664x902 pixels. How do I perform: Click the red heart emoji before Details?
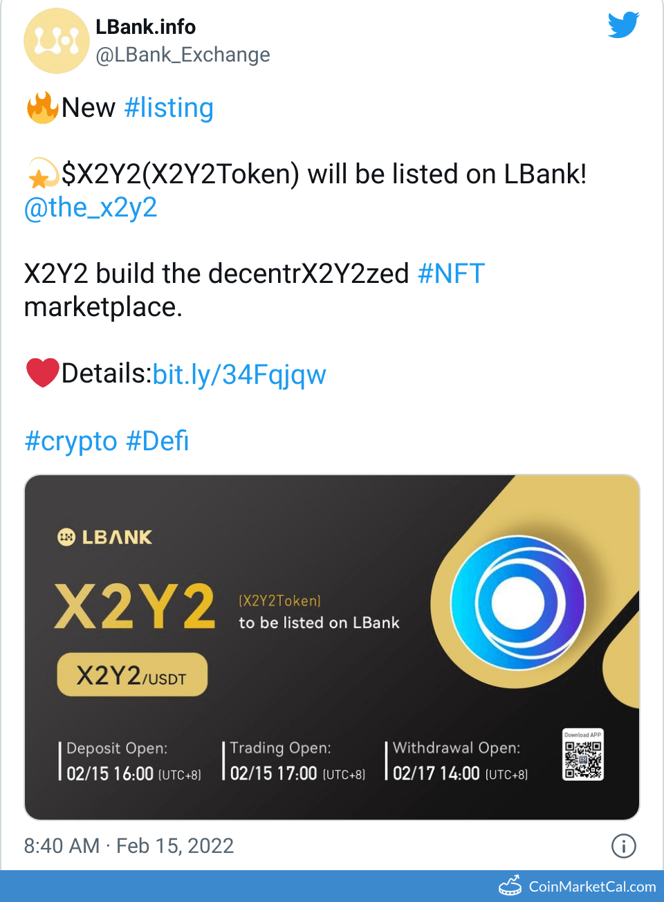(42, 373)
